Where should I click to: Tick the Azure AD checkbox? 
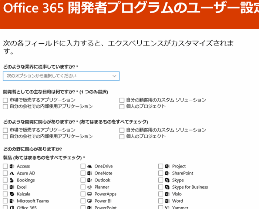(5, 173)
